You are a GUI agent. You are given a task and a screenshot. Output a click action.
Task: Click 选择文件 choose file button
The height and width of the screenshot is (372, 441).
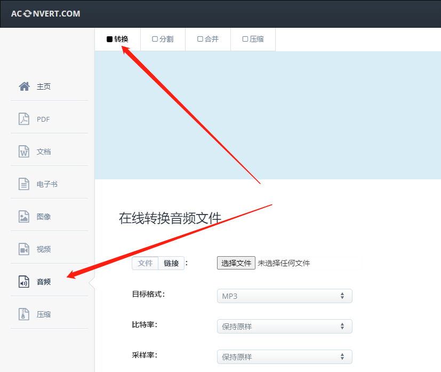click(x=236, y=263)
